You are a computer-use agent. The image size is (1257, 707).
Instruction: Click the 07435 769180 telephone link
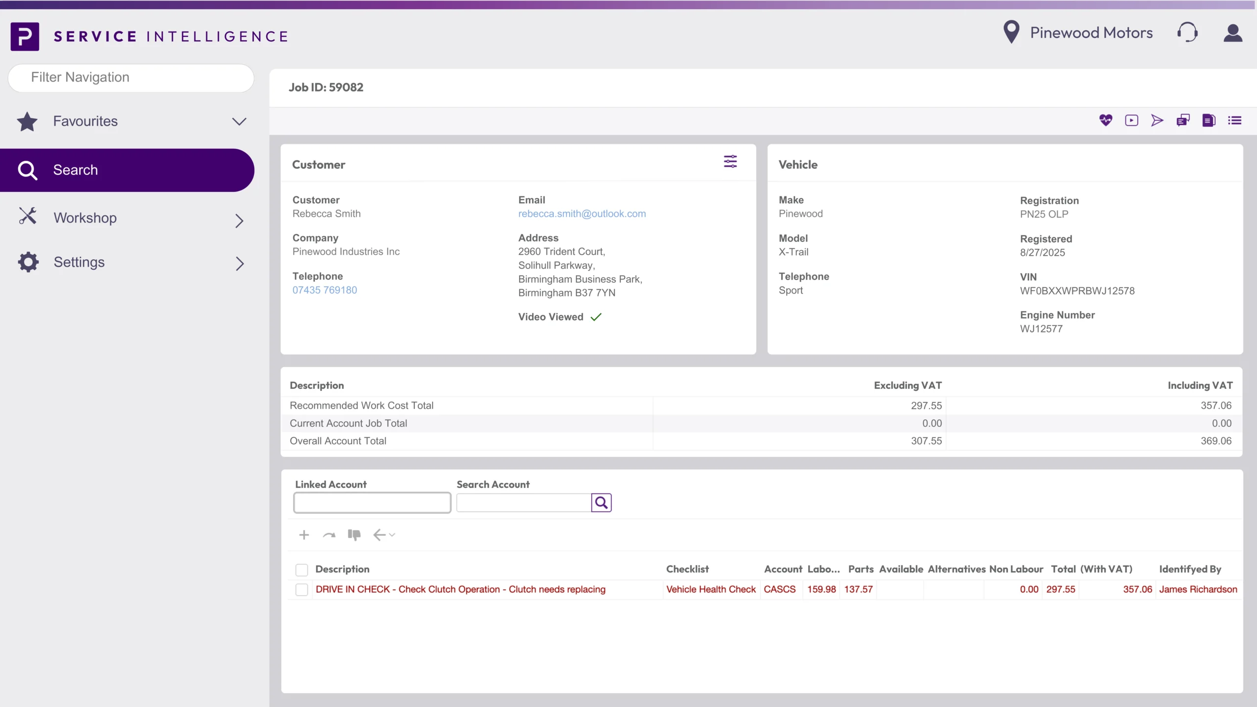click(325, 290)
